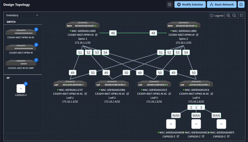The height and width of the screenshot is (142, 248).
Task: Zoom in on the topology
Action: [x=228, y=16]
